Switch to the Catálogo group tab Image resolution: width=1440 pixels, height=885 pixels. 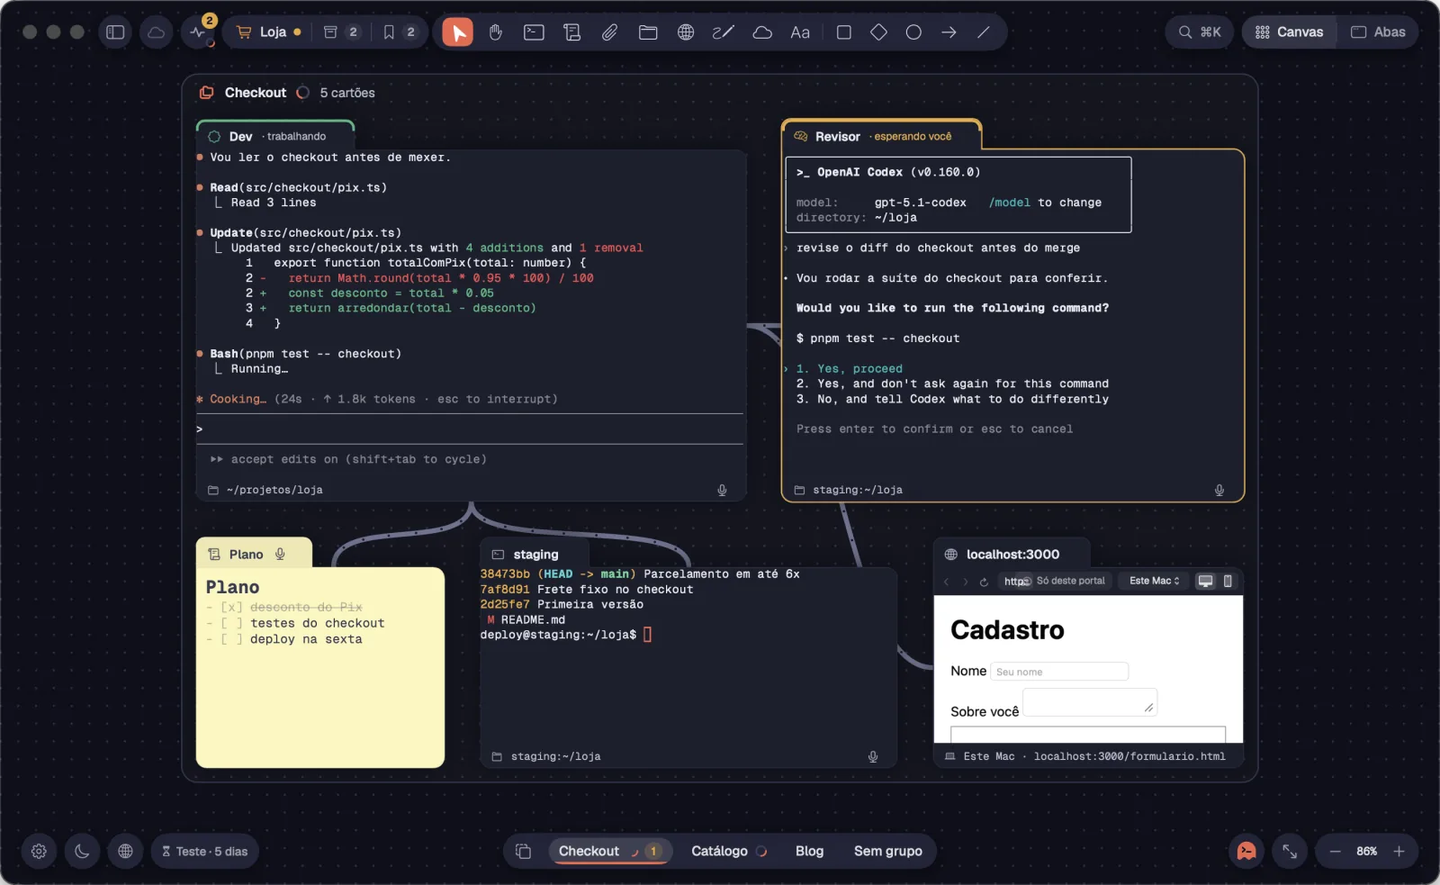pyautogui.click(x=728, y=851)
